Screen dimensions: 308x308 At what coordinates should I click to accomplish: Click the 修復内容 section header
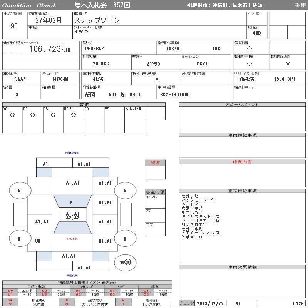point(242,162)
